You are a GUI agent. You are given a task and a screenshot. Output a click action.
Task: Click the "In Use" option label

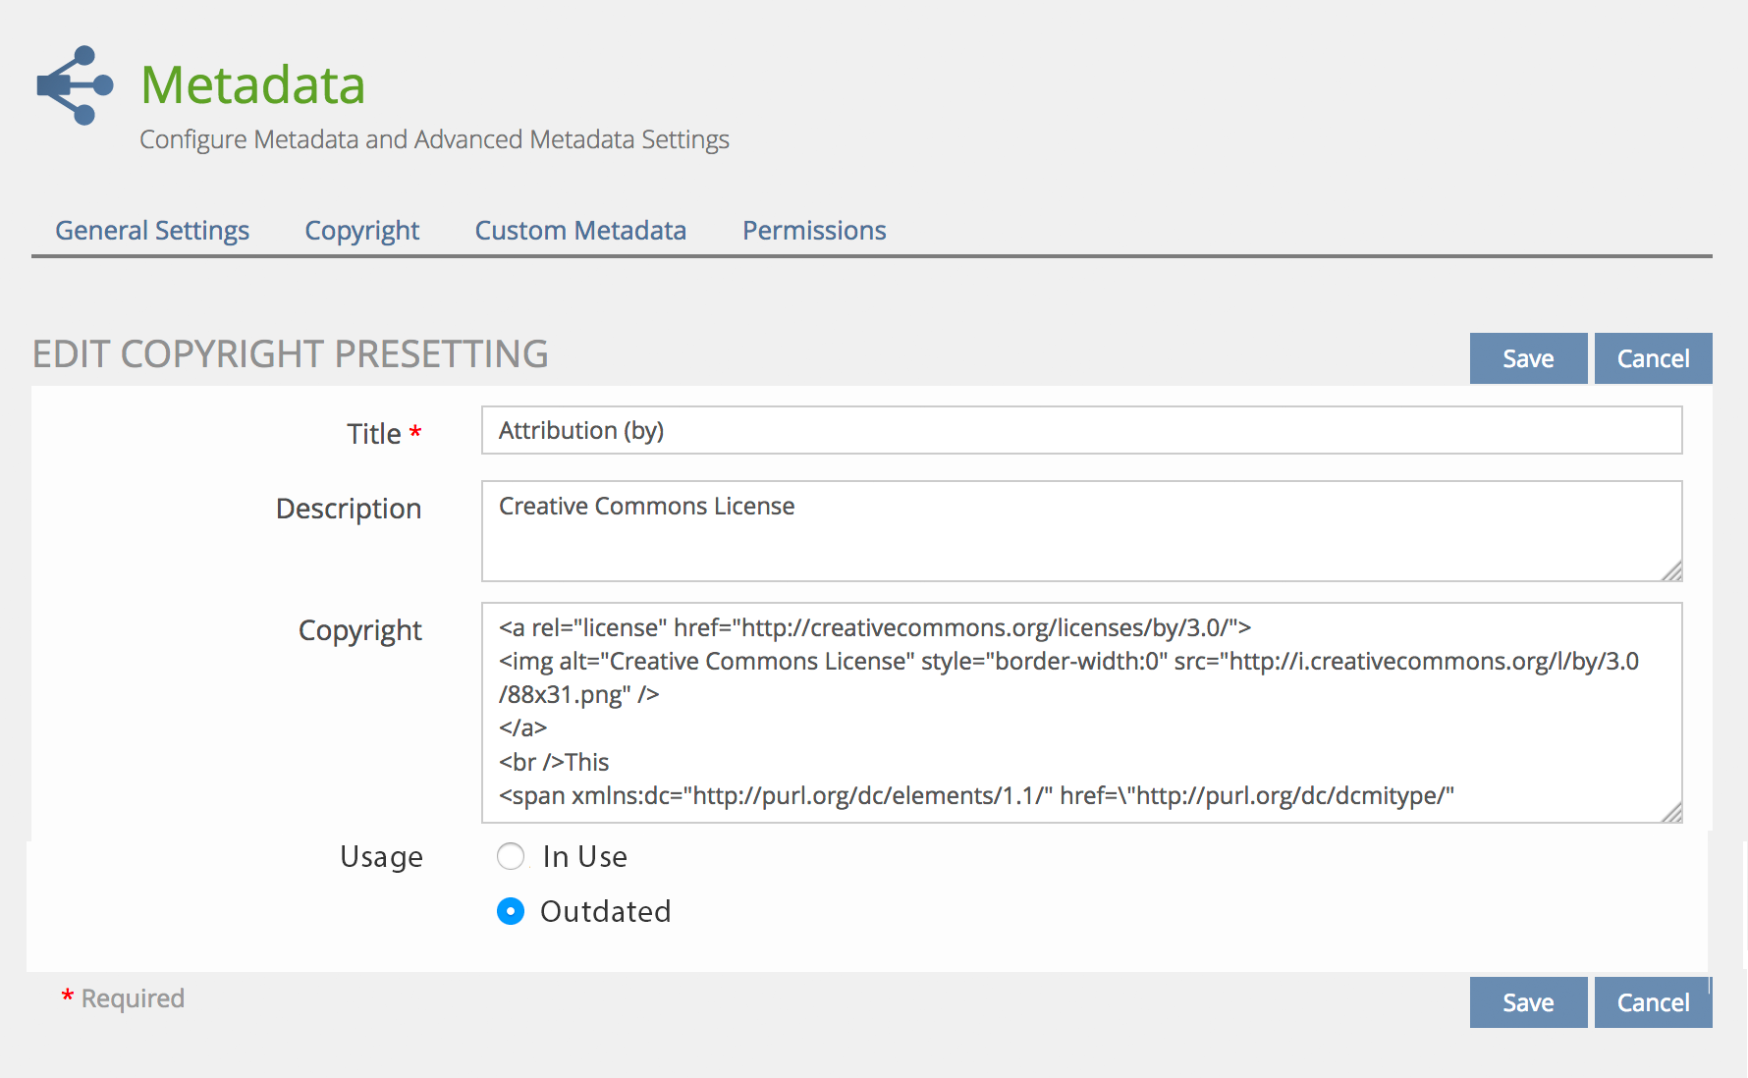click(584, 857)
